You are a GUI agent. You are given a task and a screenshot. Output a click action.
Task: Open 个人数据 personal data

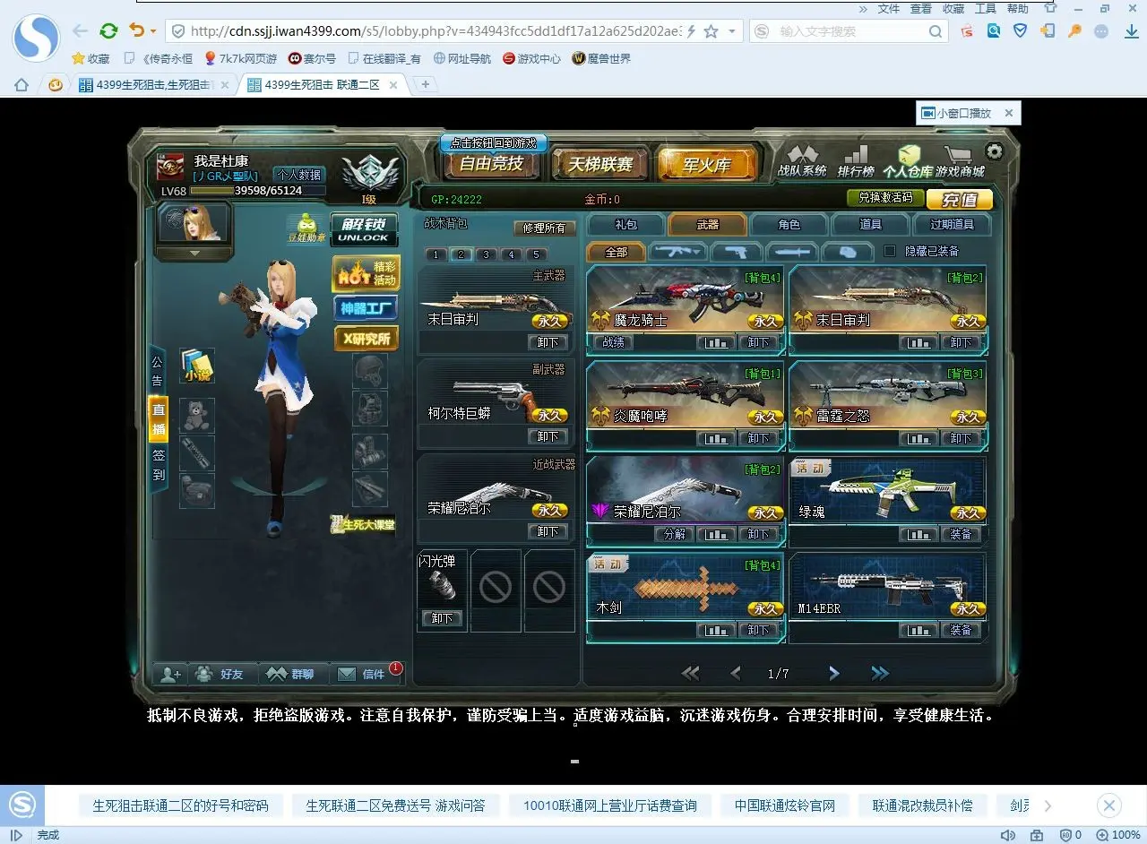pyautogui.click(x=298, y=175)
